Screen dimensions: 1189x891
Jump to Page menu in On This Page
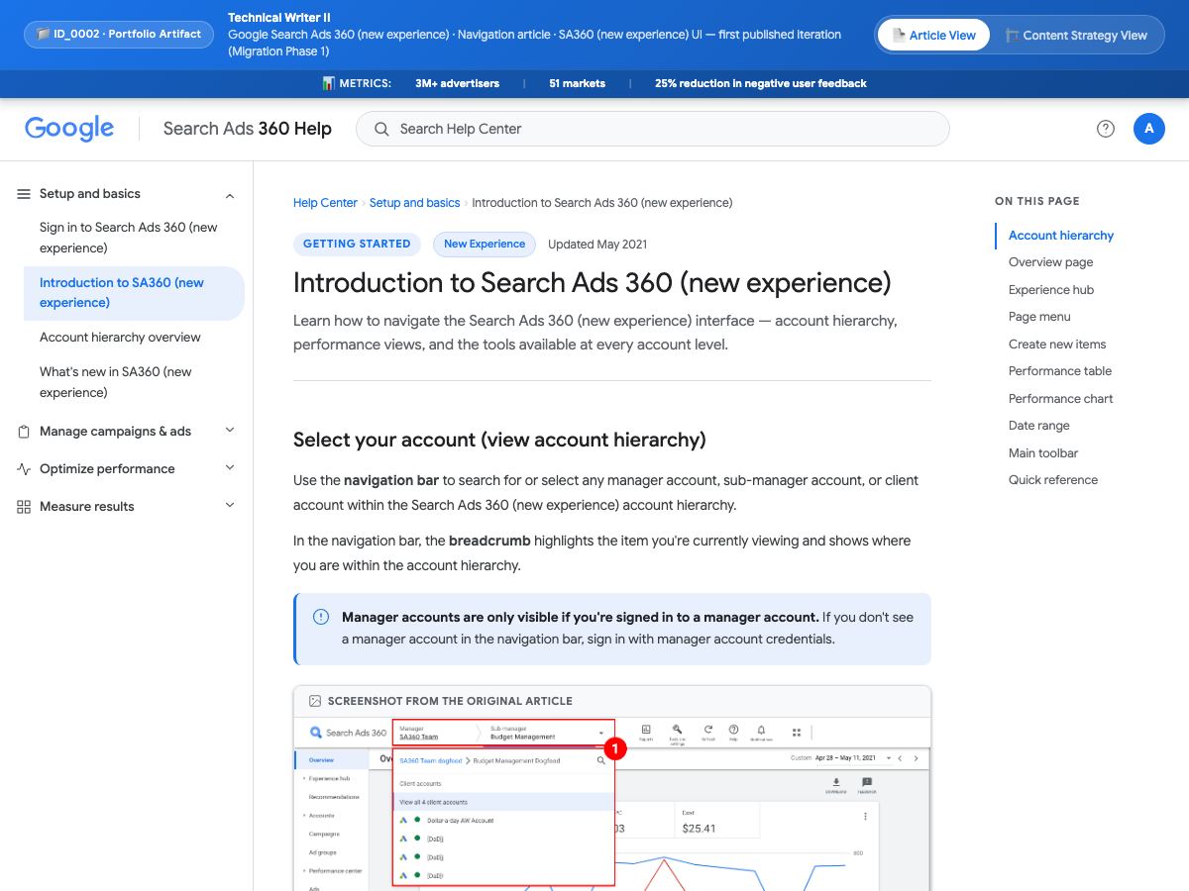pyautogui.click(x=1039, y=317)
